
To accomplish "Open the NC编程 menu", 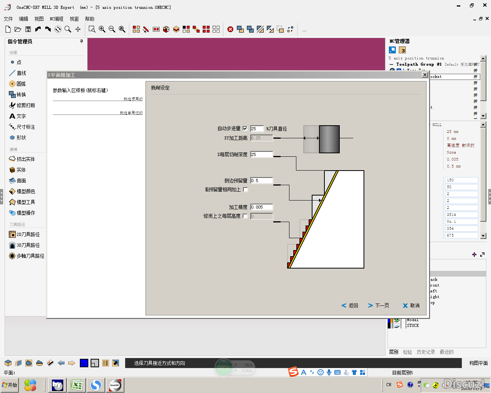I will click(x=56, y=19).
